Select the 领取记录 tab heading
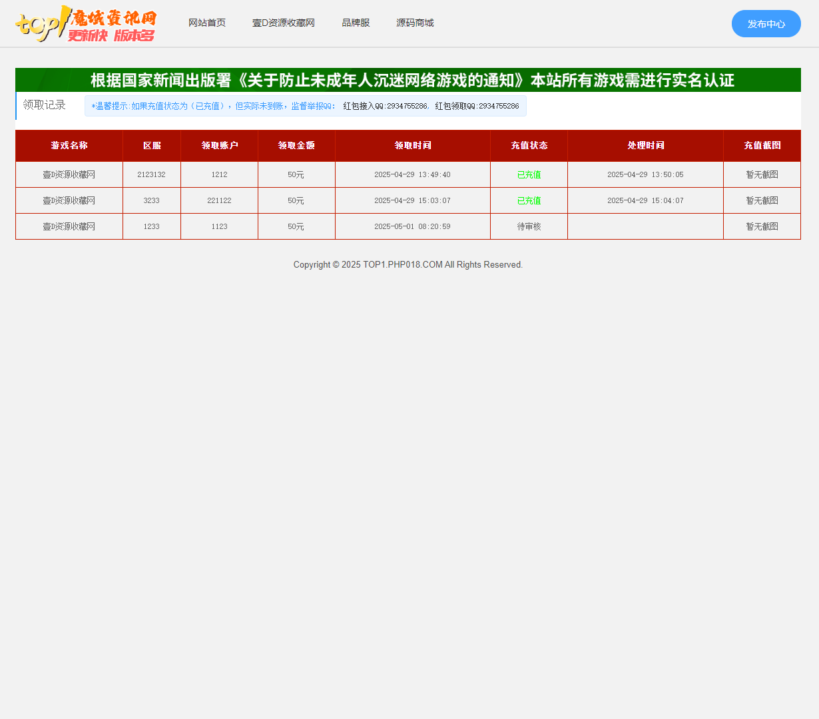The image size is (819, 719). (45, 105)
